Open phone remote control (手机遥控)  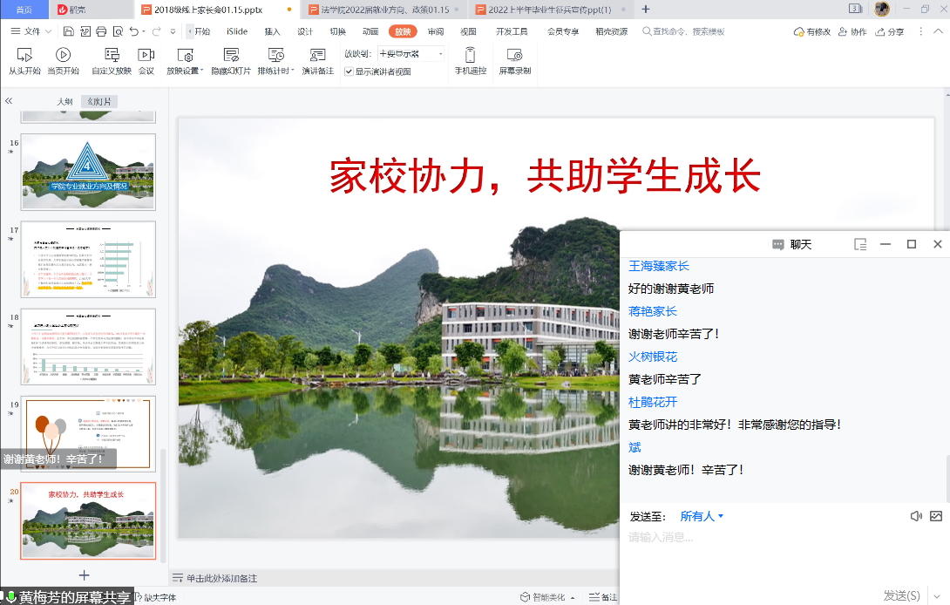tap(470, 60)
